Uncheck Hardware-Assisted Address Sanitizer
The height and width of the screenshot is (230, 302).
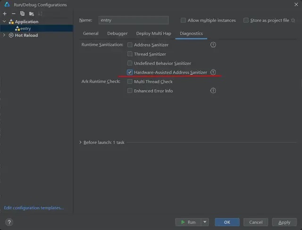130,72
